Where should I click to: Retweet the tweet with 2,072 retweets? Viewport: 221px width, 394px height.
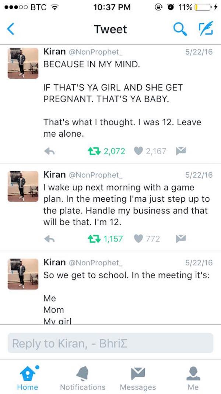click(94, 151)
